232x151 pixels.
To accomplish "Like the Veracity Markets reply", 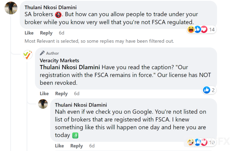I will pyautogui.click(x=44, y=94).
